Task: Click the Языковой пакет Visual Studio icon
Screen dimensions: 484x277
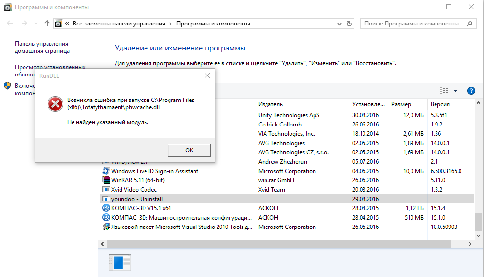Action: coord(106,227)
